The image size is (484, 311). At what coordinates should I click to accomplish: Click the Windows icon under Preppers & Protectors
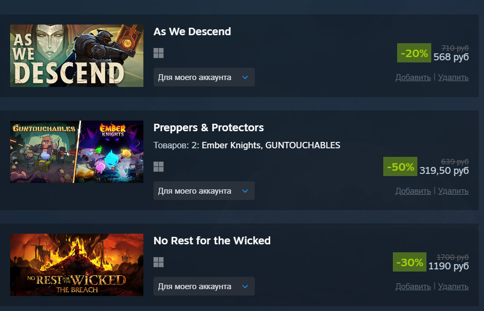tap(158, 167)
